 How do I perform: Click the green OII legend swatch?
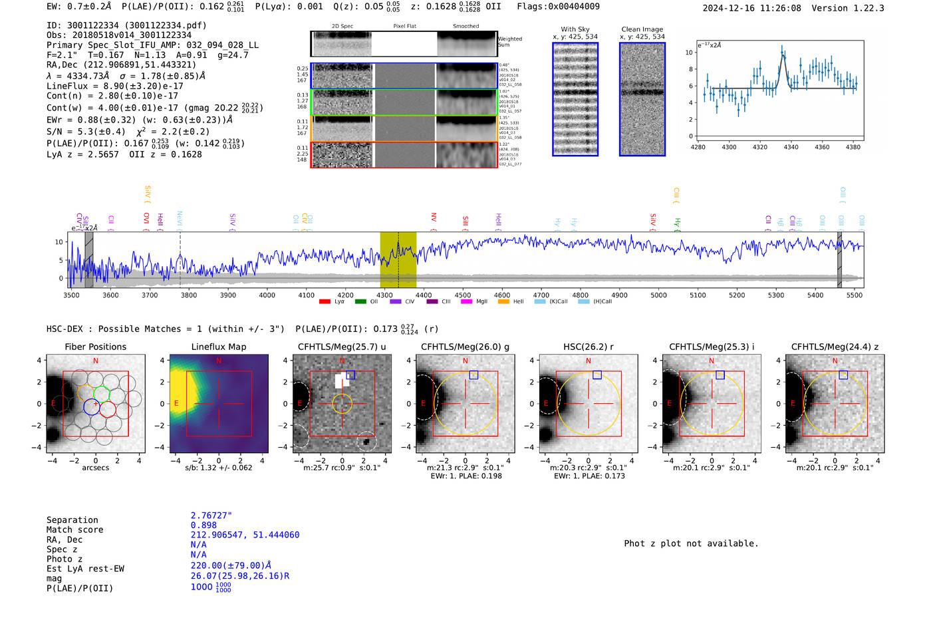click(x=360, y=301)
